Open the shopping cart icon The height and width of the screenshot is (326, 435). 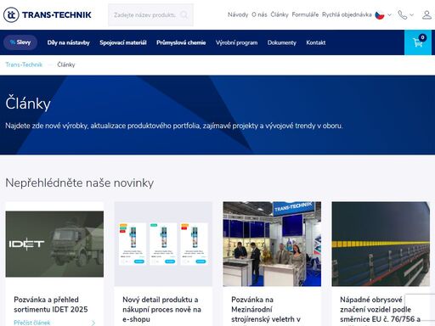418,42
